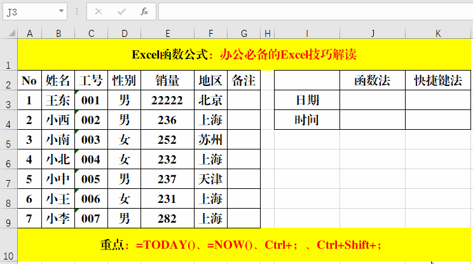Image resolution: width=473 pixels, height=264 pixels.
Task: Select row 3 header
Action: [8, 100]
